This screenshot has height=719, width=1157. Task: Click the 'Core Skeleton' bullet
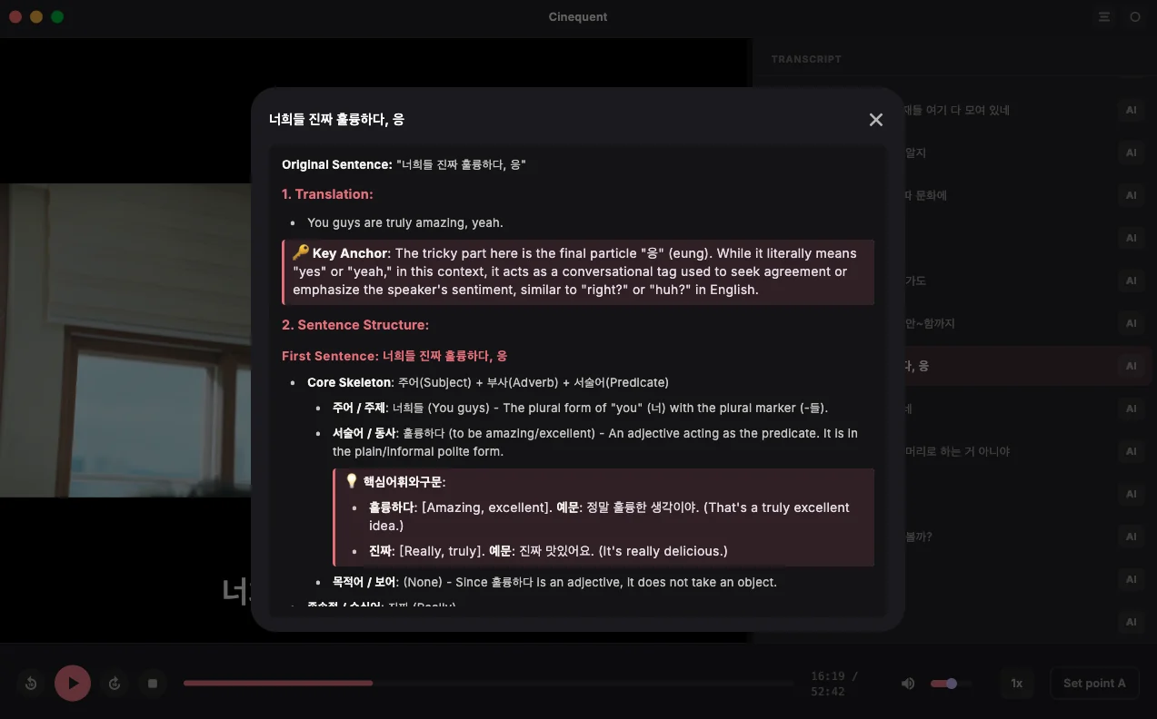point(488,382)
